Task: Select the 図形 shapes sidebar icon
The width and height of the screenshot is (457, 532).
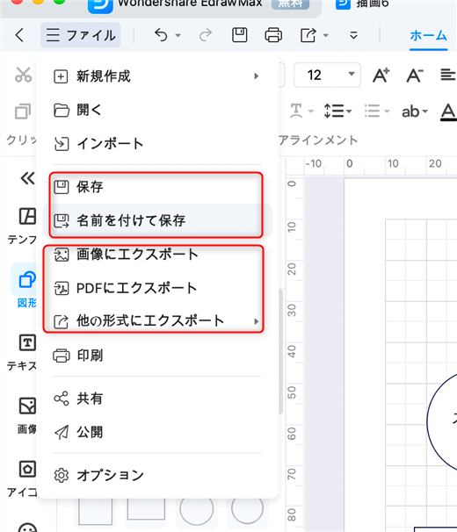Action: [27, 279]
